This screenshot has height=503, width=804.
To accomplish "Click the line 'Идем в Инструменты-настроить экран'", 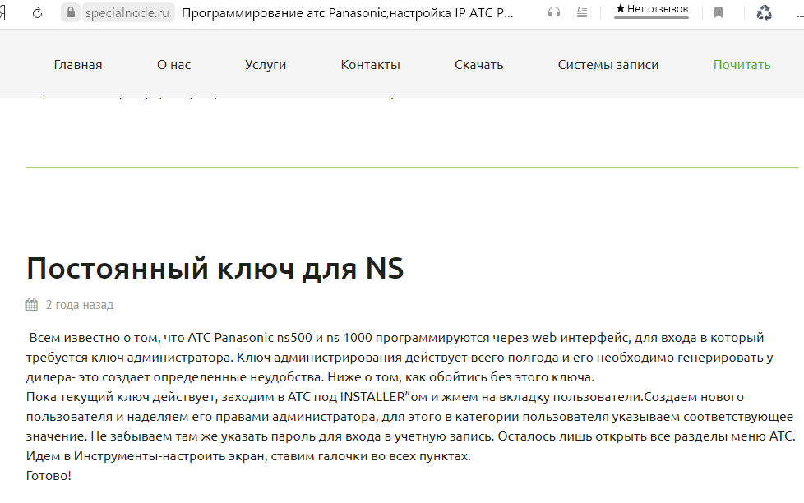I will coord(248,456).
